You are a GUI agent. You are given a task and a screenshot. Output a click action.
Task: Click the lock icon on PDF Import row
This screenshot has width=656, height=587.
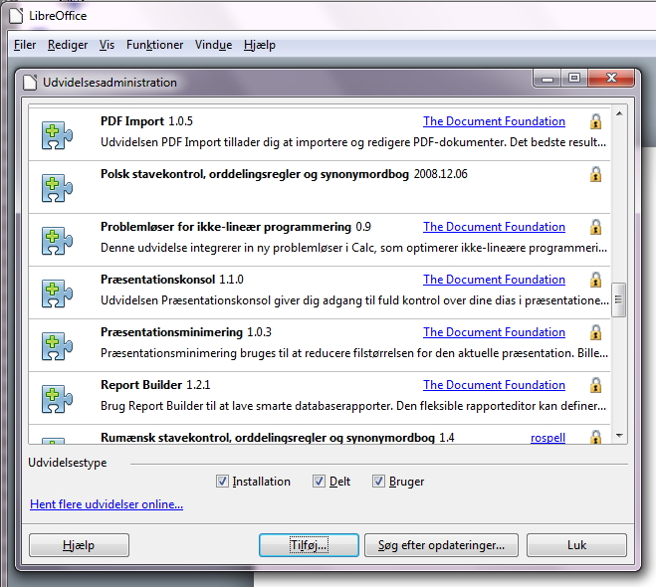pyautogui.click(x=595, y=121)
